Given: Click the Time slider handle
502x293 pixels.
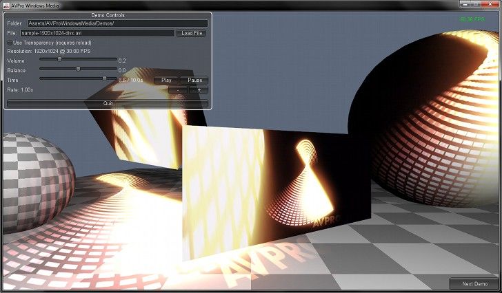Looking at the screenshot, I should [104, 78].
